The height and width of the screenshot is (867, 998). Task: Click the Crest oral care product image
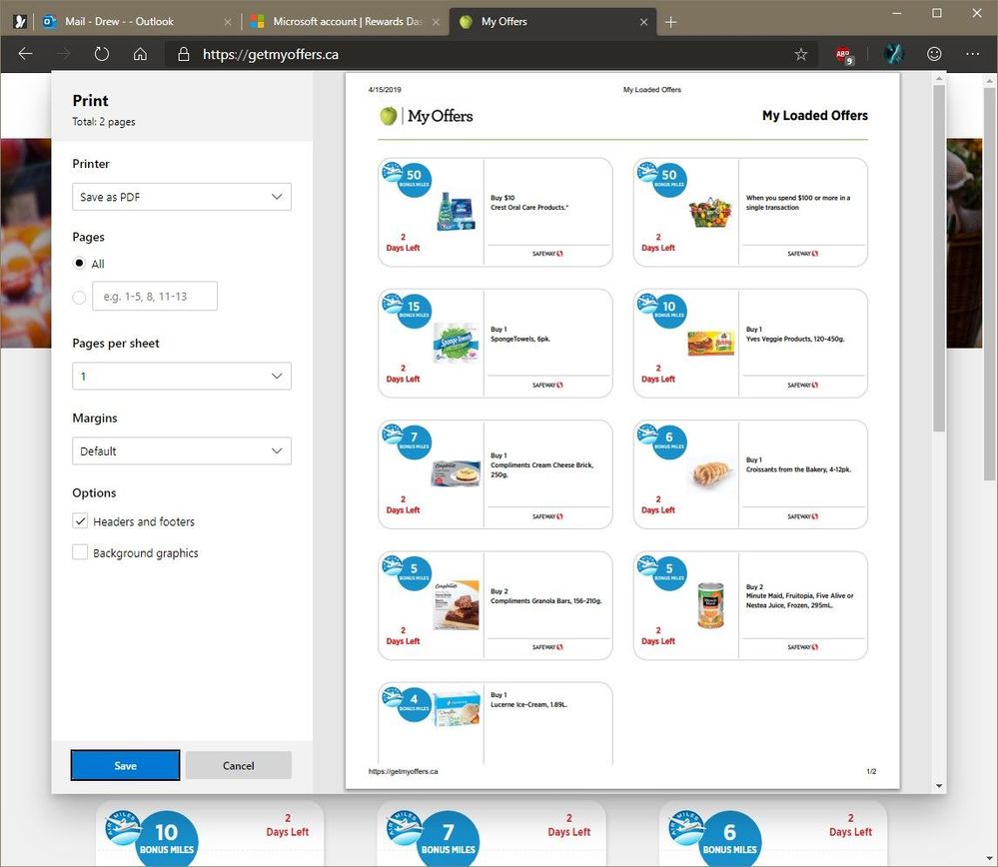457,211
